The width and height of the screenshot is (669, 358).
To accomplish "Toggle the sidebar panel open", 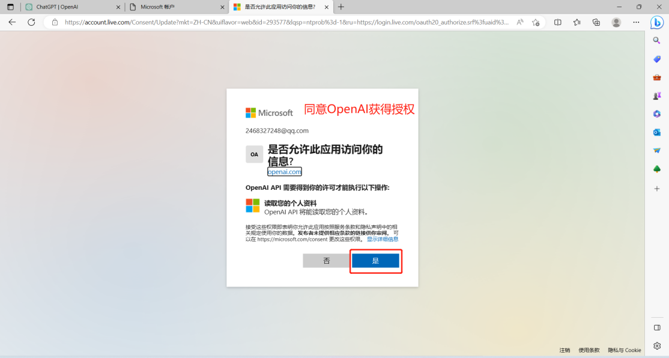I will 656,327.
